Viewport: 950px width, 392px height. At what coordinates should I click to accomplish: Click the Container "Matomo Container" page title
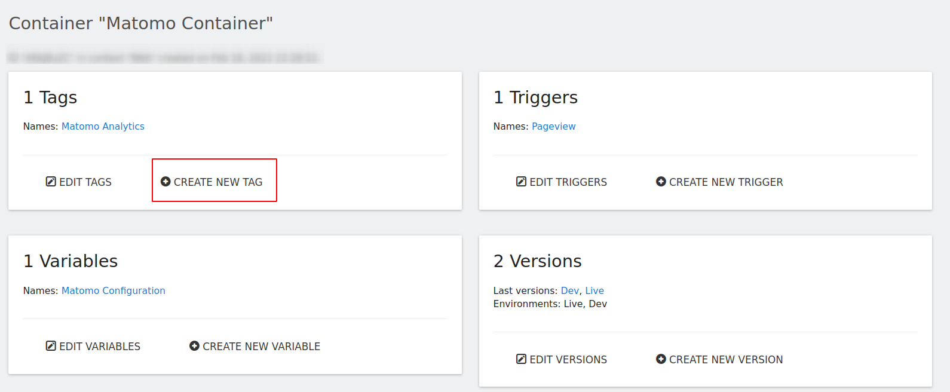pos(141,23)
